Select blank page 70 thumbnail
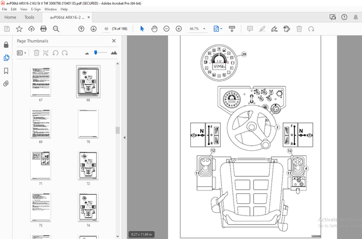Image resolution: width=362 pixels, height=239 pixels. click(x=88, y=124)
